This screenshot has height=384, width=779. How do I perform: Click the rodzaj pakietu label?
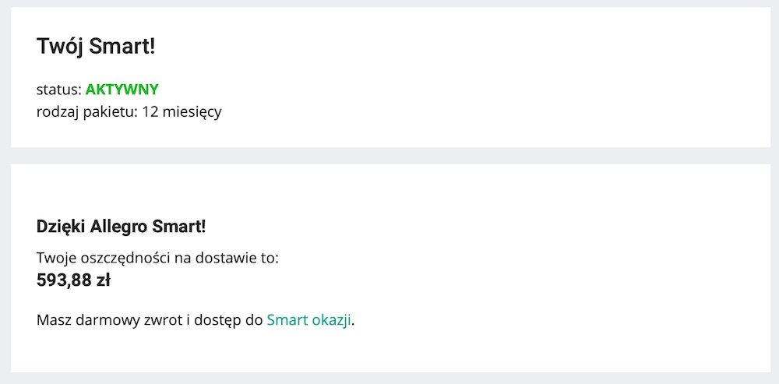[x=87, y=112]
